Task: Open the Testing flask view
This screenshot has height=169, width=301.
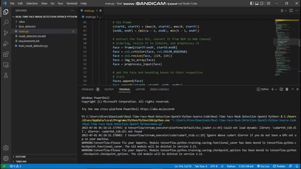Action: (6, 75)
